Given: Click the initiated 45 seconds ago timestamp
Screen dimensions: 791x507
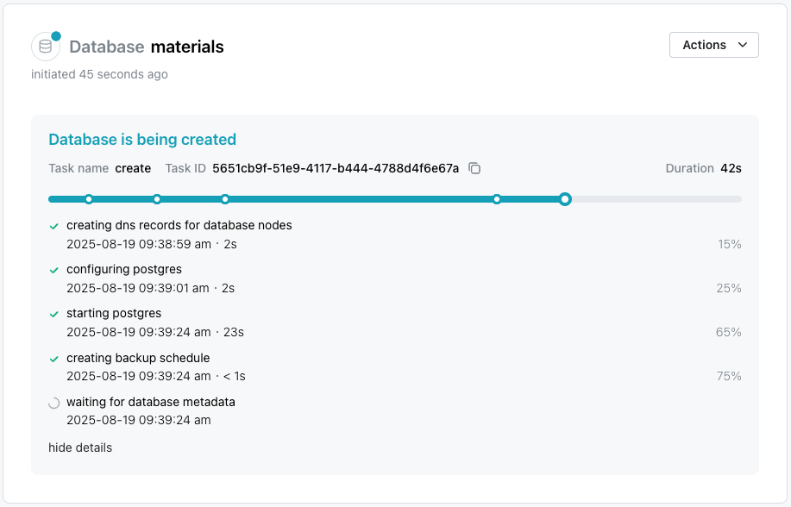Looking at the screenshot, I should 98,75.
